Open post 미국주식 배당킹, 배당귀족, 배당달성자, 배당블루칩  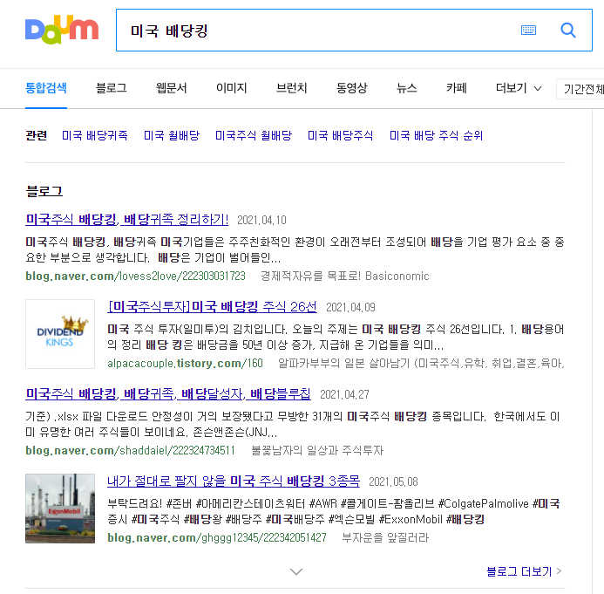[x=168, y=394]
